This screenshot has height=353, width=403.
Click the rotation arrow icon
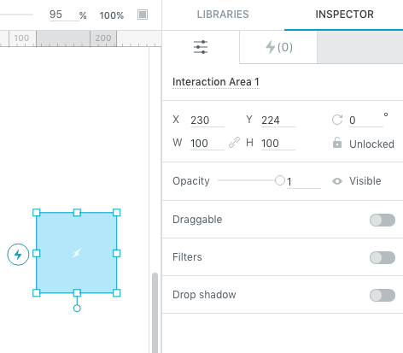337,120
